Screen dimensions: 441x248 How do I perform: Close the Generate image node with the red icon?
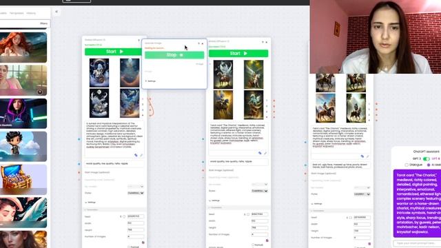pyautogui.click(x=203, y=43)
